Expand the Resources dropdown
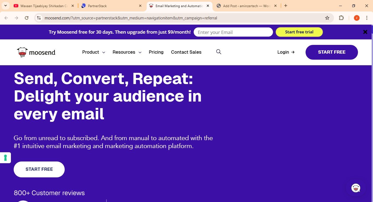 click(127, 52)
